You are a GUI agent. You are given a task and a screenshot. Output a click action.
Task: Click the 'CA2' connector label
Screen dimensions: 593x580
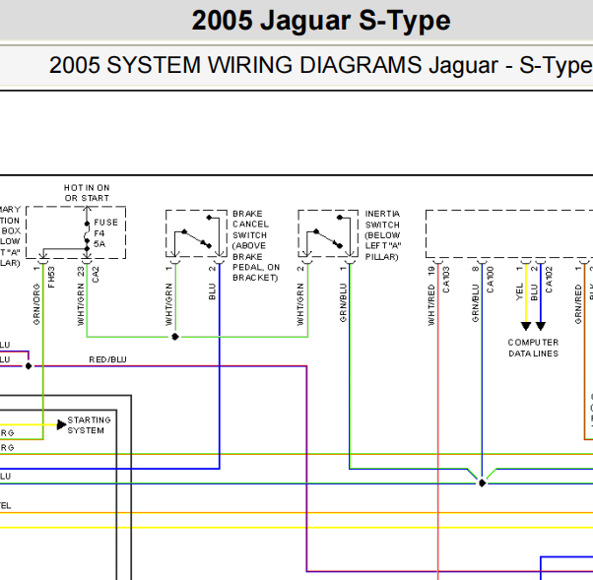click(96, 275)
